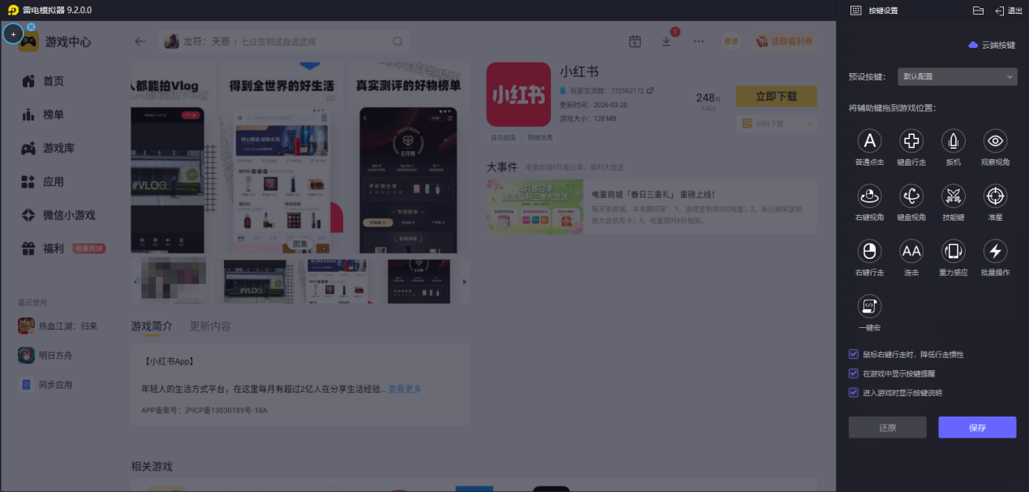Select the 批量操作 lightning icon
Viewport: 1029px width, 492px height.
click(996, 251)
